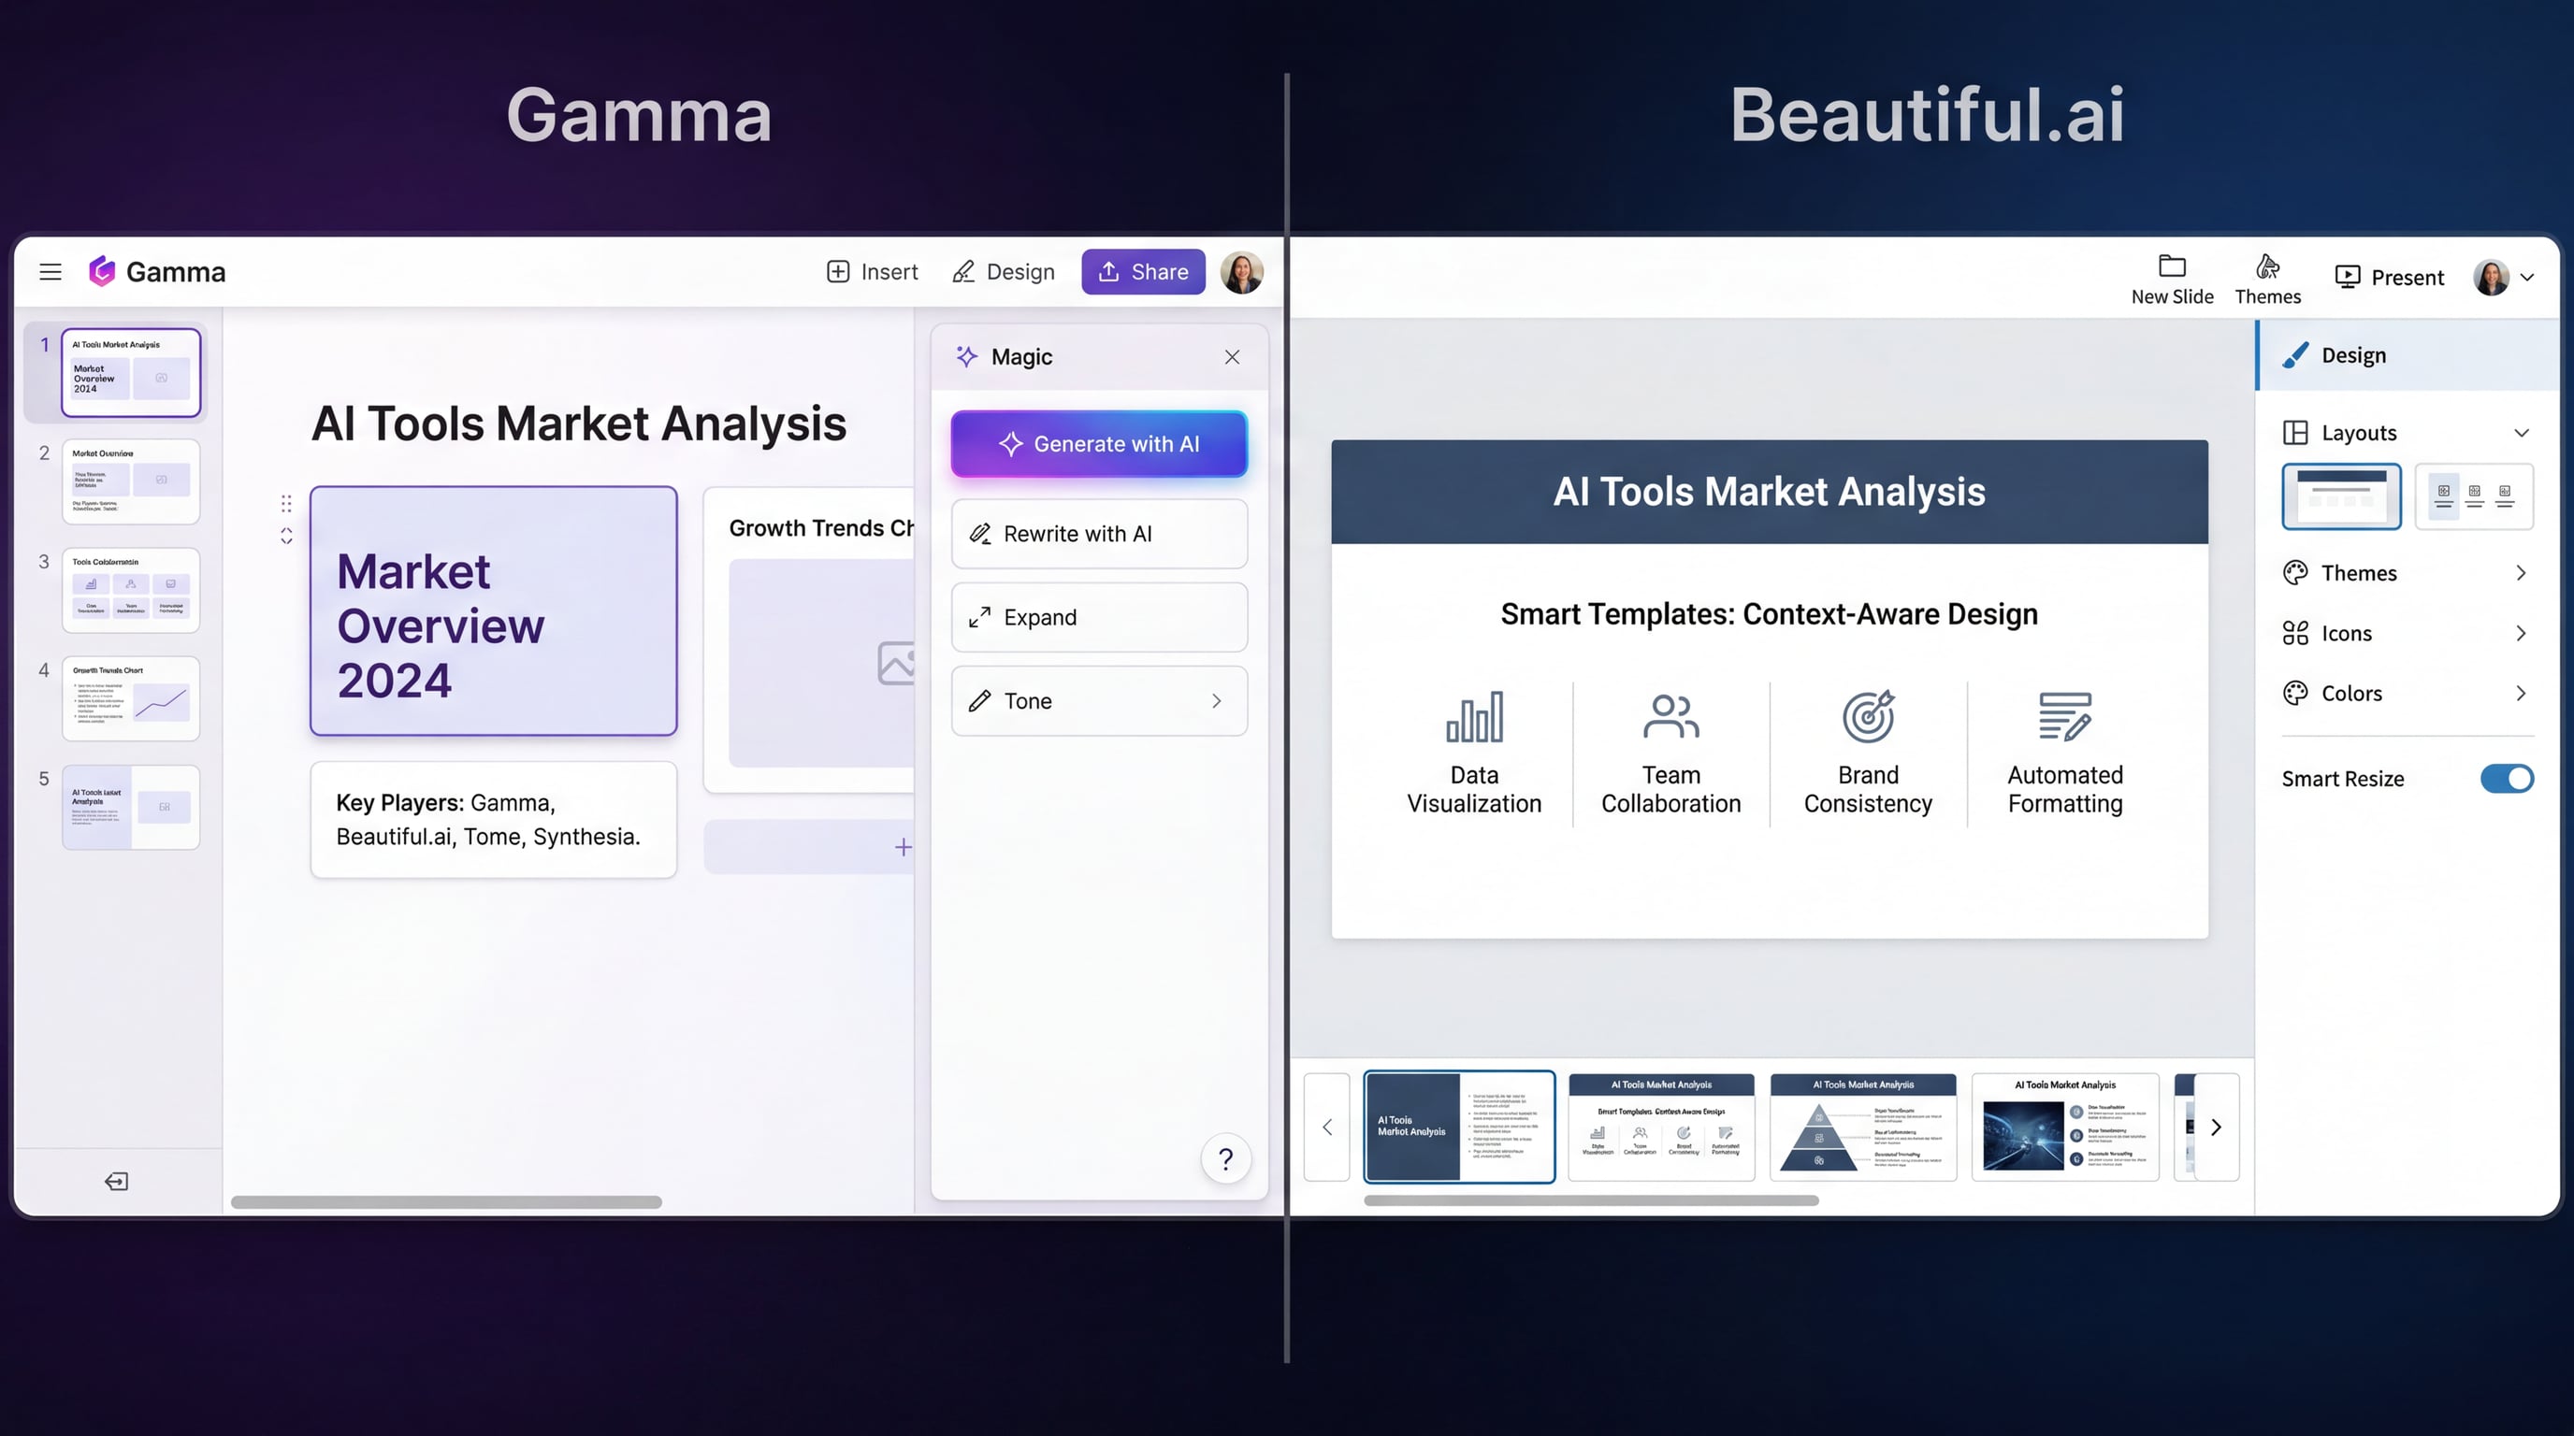Open Colors section in Design panel

[2408, 693]
